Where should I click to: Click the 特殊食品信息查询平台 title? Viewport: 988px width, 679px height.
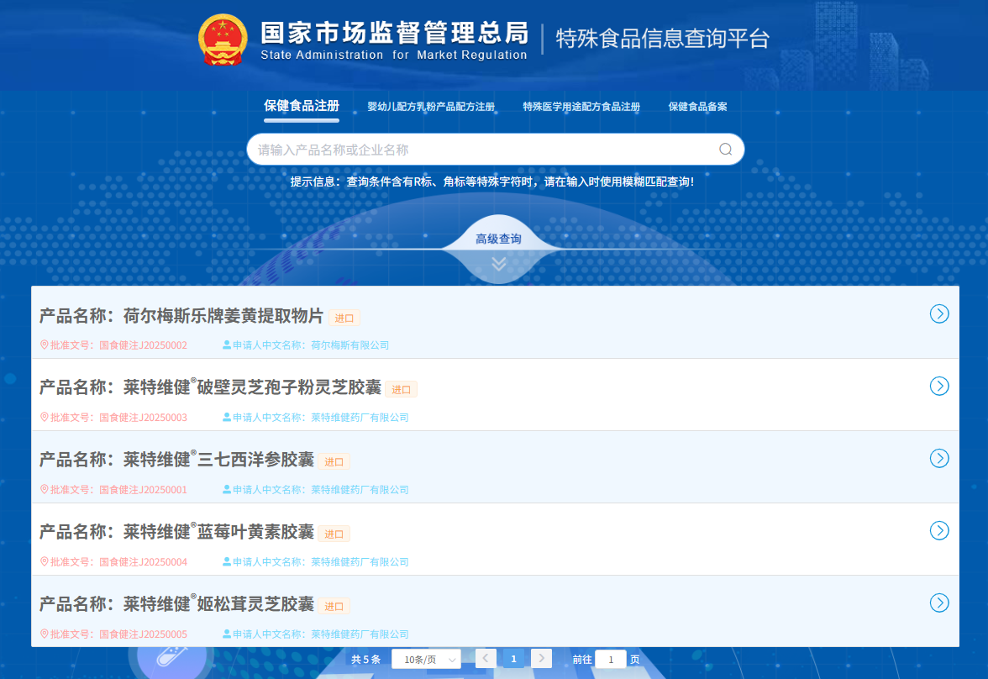662,39
